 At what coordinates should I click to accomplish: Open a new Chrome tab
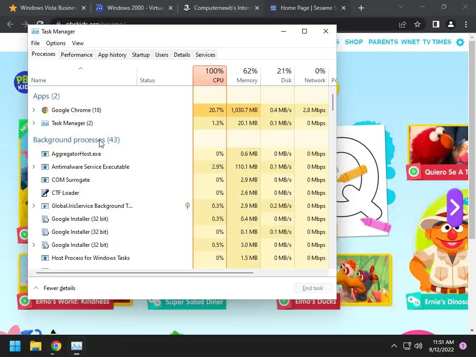361,8
